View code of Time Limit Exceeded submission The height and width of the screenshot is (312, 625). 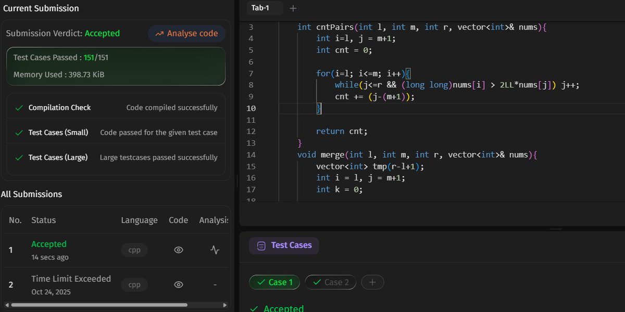(179, 284)
